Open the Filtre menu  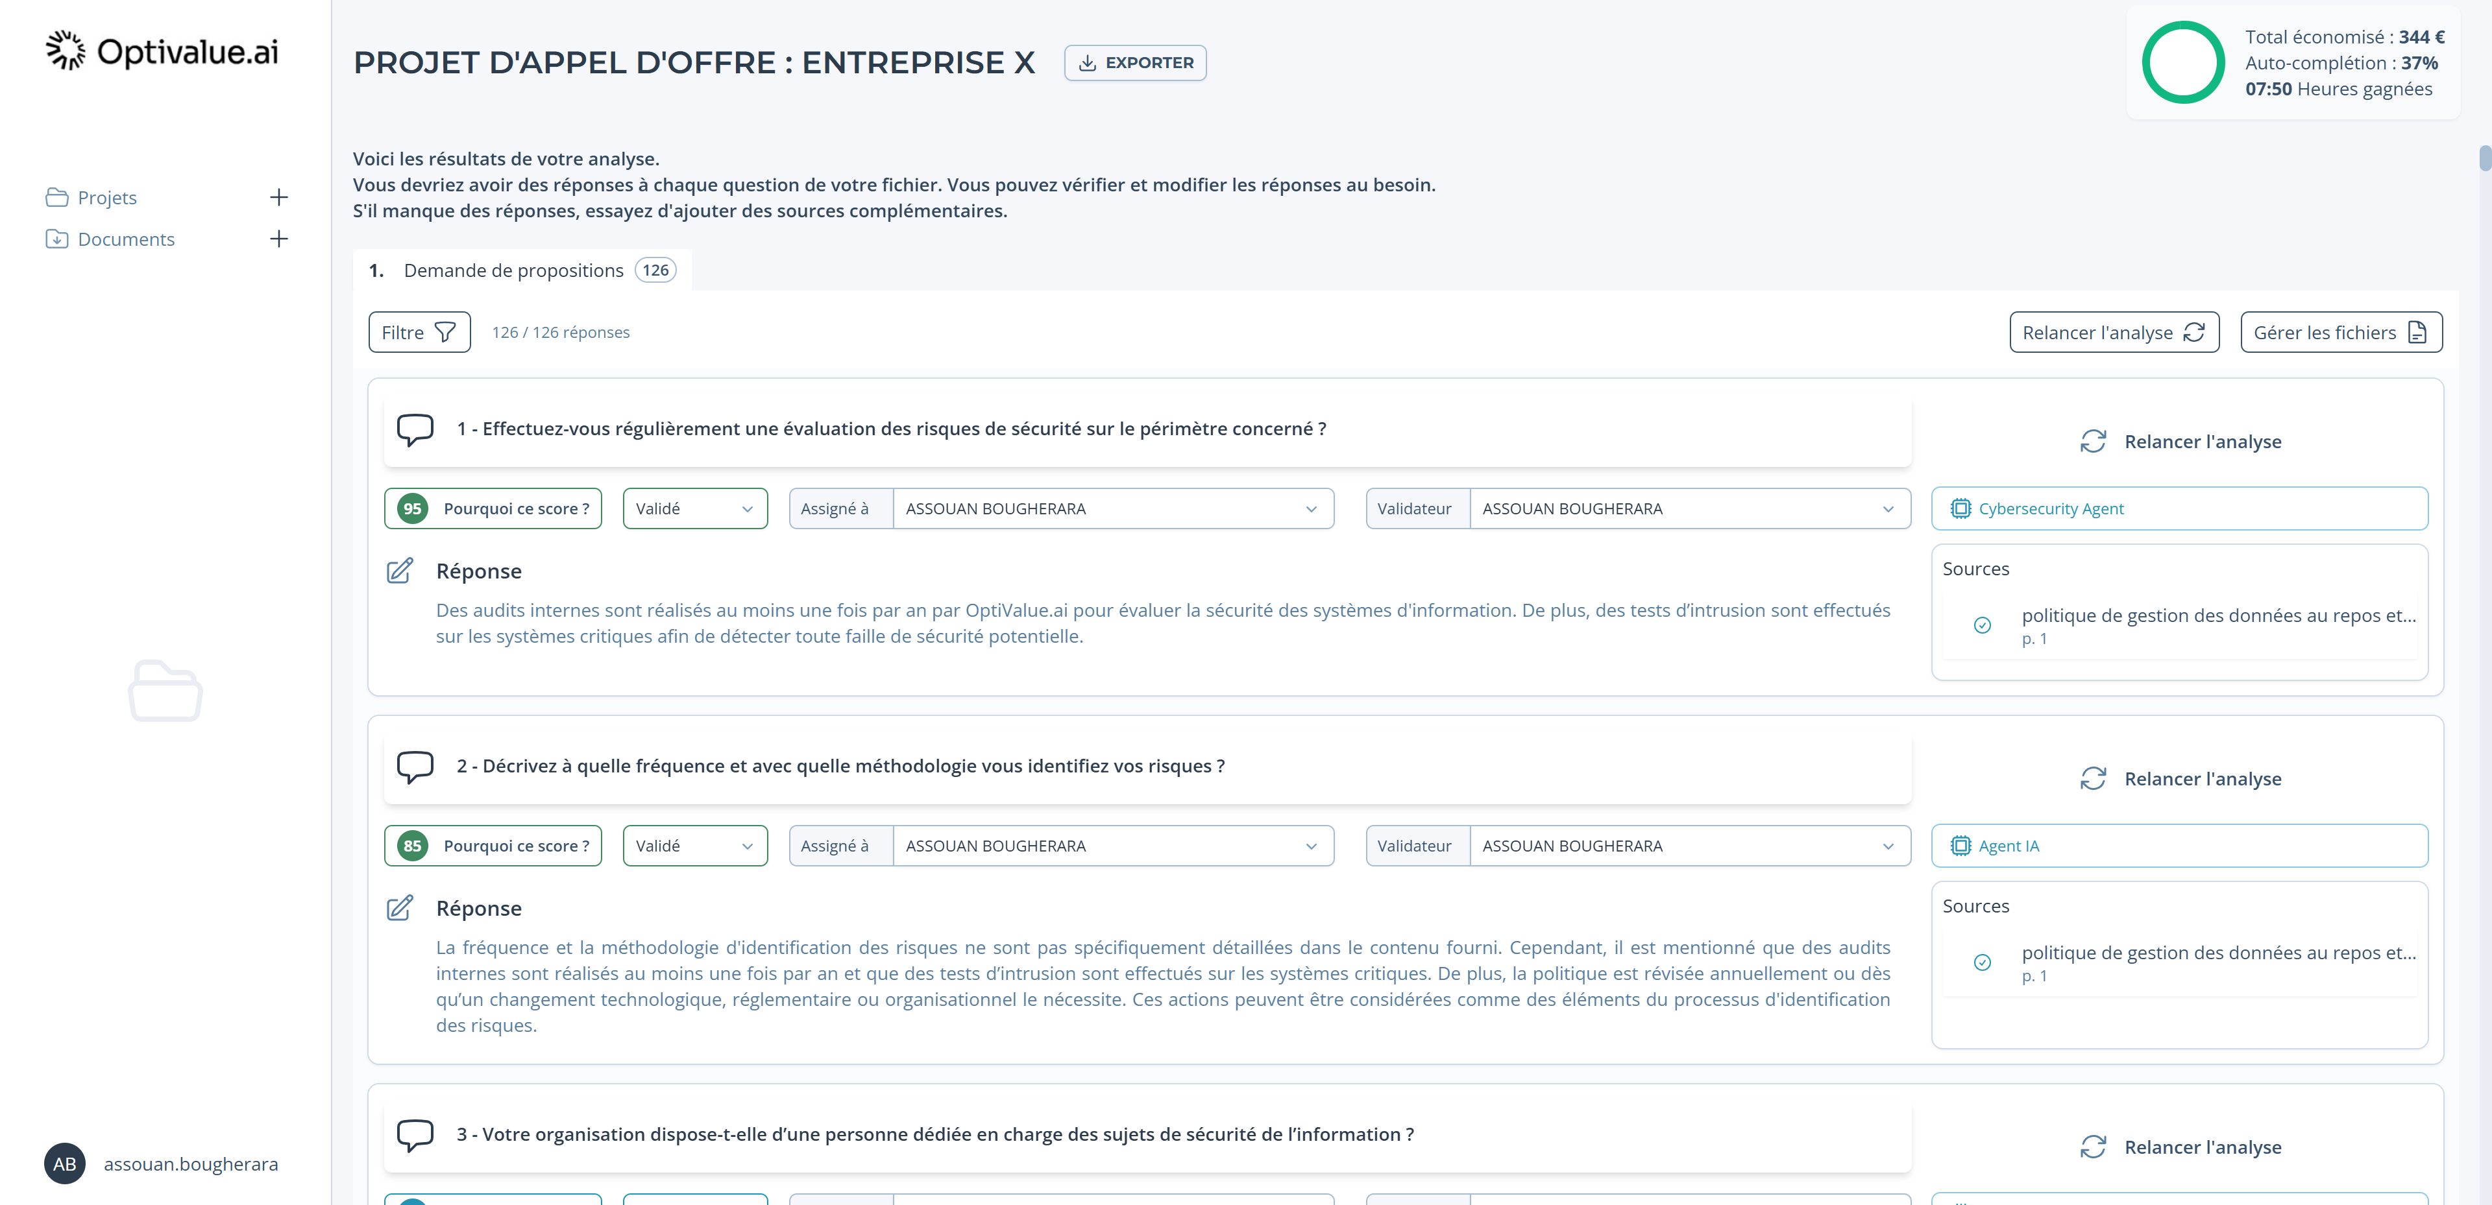(418, 331)
